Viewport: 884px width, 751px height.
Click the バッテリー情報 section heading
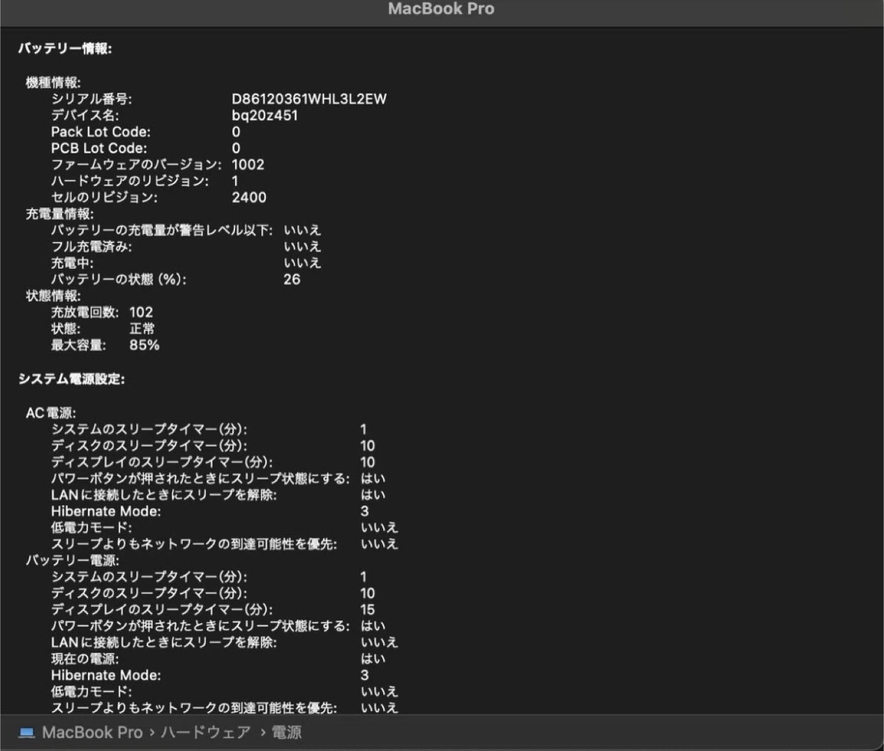pyautogui.click(x=65, y=48)
